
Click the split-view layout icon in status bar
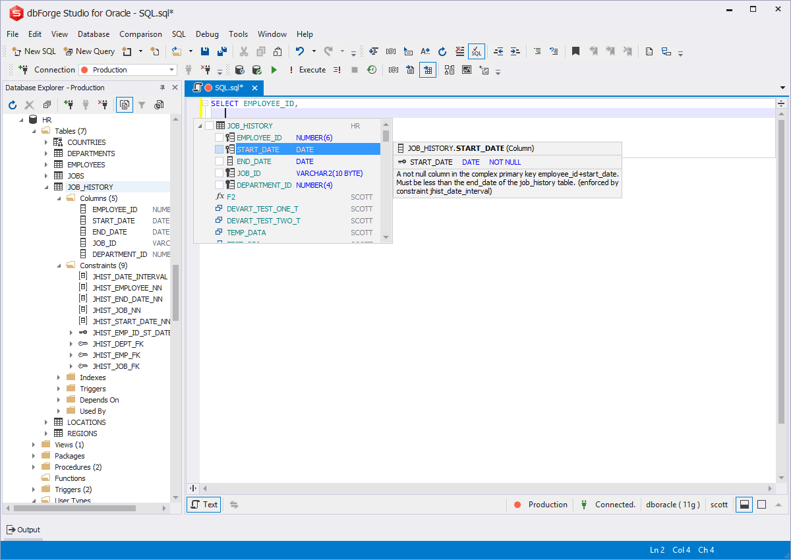[x=744, y=505]
